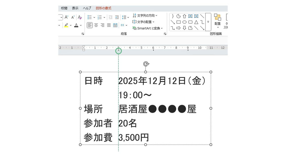Select the up arrow shape
Viewport: 286px width, 161px height.
click(x=184, y=16)
